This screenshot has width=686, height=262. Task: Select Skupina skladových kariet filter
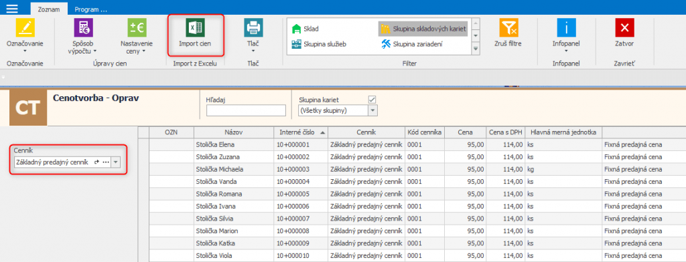[423, 29]
